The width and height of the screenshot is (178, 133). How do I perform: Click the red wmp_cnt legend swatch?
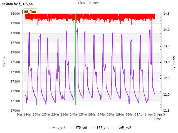point(48,128)
